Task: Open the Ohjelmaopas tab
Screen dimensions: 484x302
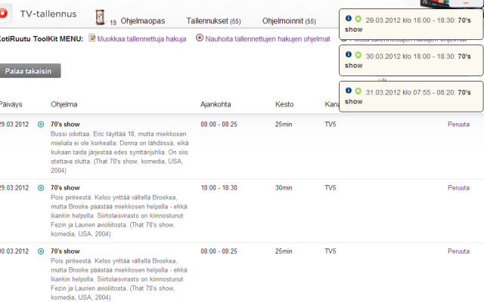Action: [x=143, y=21]
